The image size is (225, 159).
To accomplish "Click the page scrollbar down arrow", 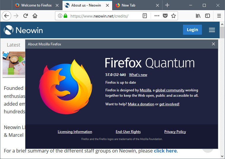I will (x=222, y=156).
